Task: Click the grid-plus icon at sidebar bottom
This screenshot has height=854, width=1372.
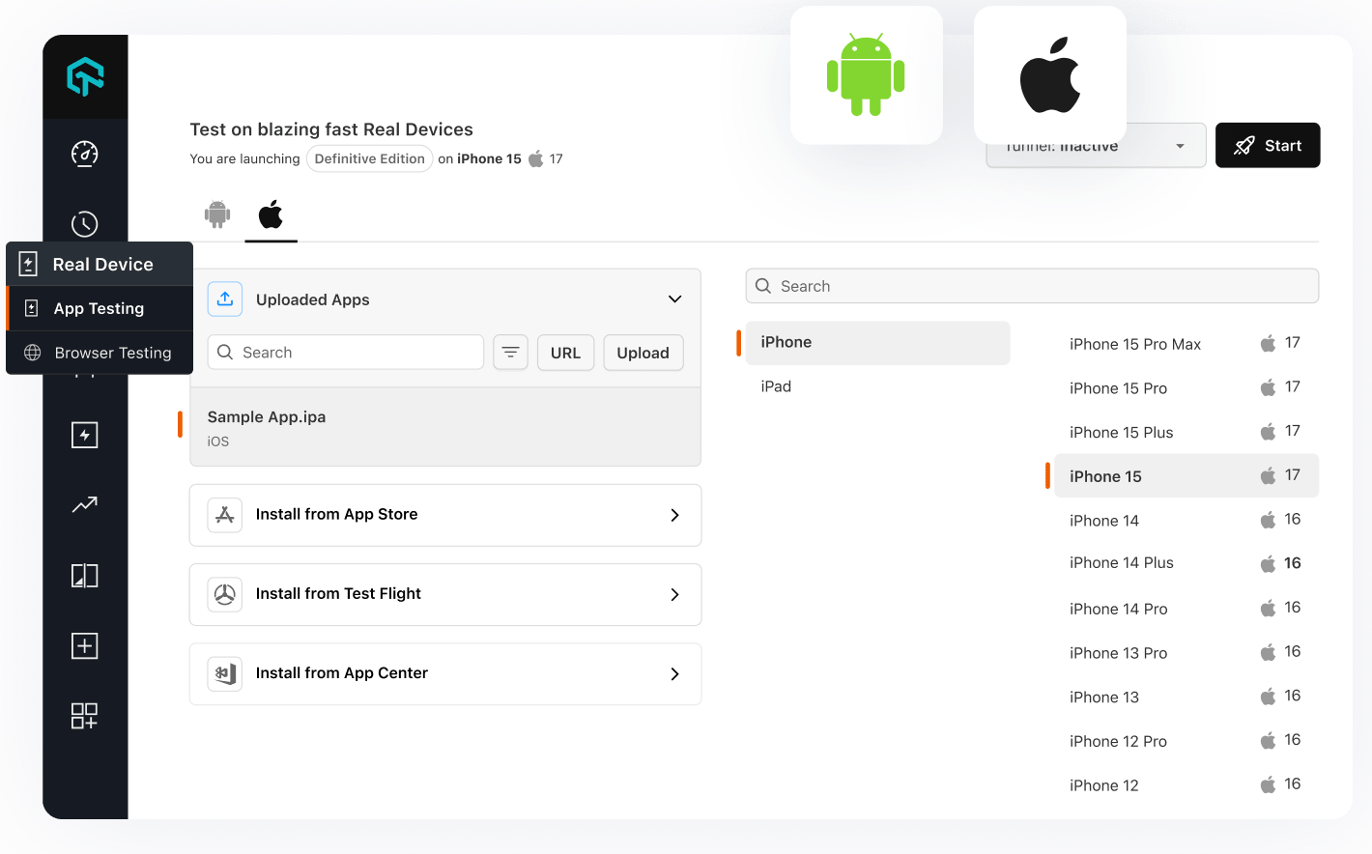Action: pos(84,716)
